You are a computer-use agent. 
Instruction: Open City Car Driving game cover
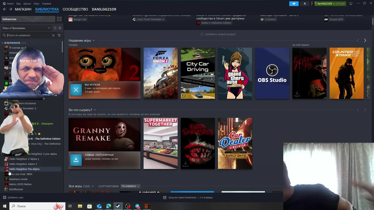click(x=198, y=73)
